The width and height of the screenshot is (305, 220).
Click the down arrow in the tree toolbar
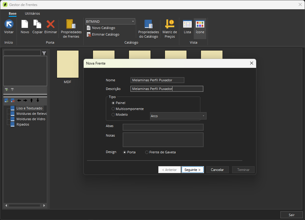coord(38,100)
